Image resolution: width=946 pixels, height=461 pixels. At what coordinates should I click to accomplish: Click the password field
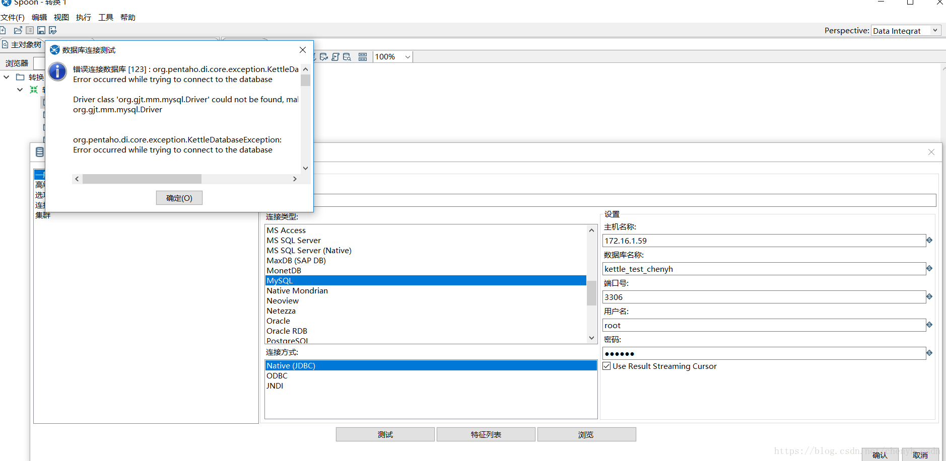[x=764, y=353]
